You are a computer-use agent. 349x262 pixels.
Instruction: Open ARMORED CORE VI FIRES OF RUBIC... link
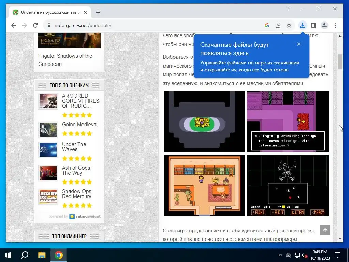click(x=80, y=101)
